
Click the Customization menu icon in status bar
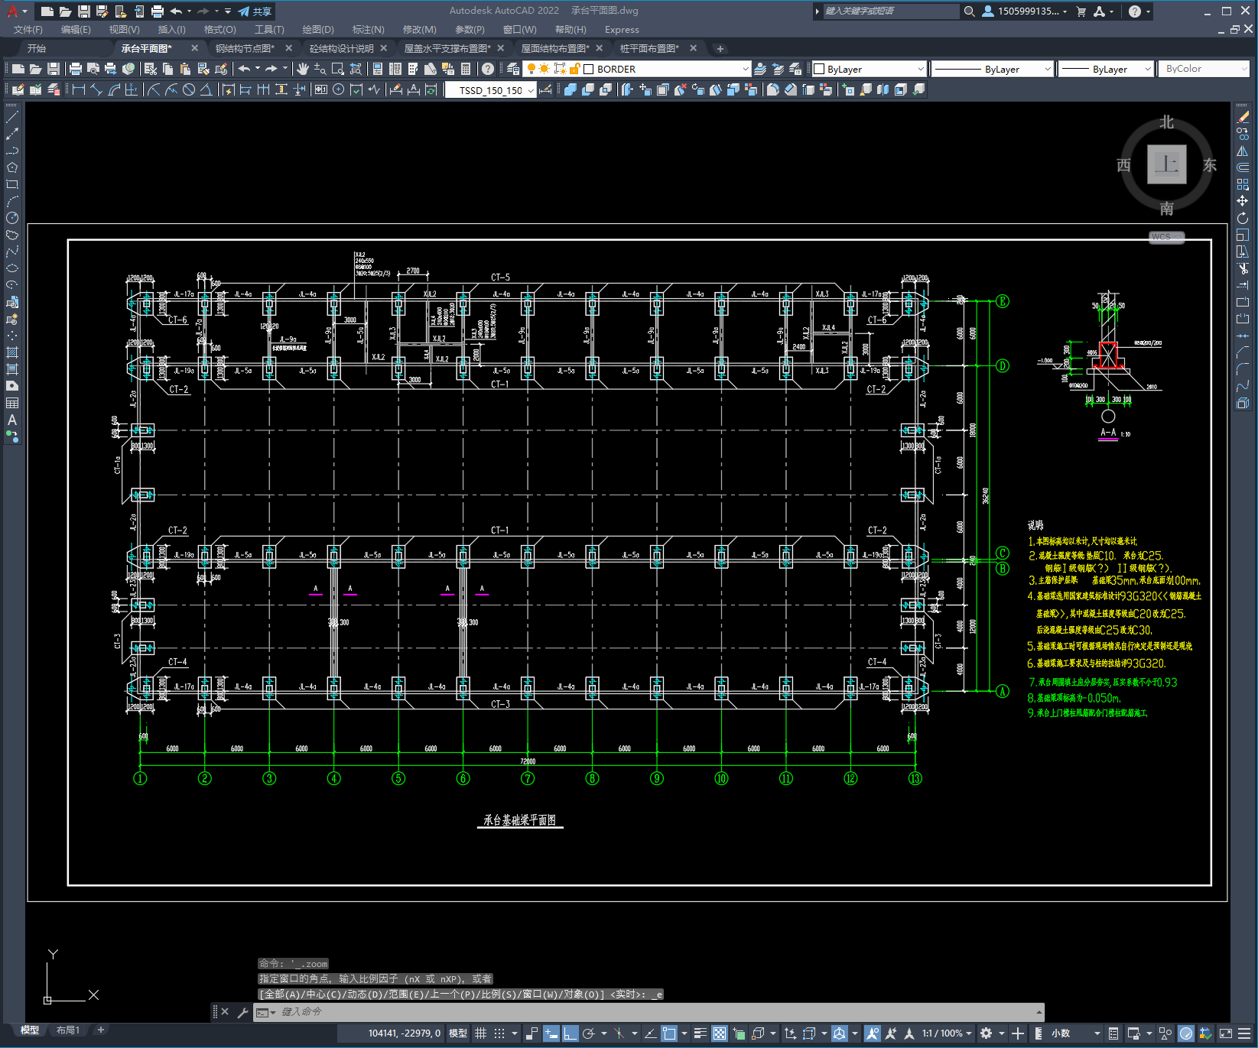(x=1244, y=1033)
